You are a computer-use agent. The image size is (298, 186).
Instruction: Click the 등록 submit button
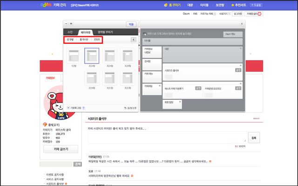click(x=254, y=138)
